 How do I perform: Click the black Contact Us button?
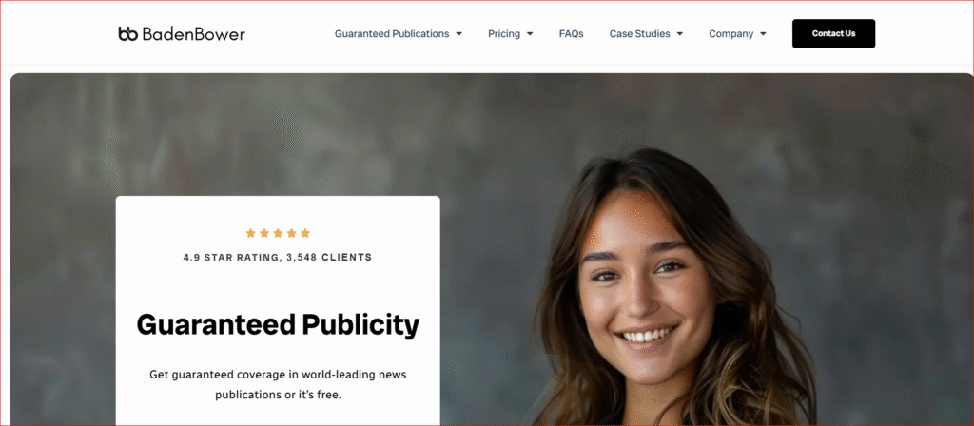[x=833, y=33]
